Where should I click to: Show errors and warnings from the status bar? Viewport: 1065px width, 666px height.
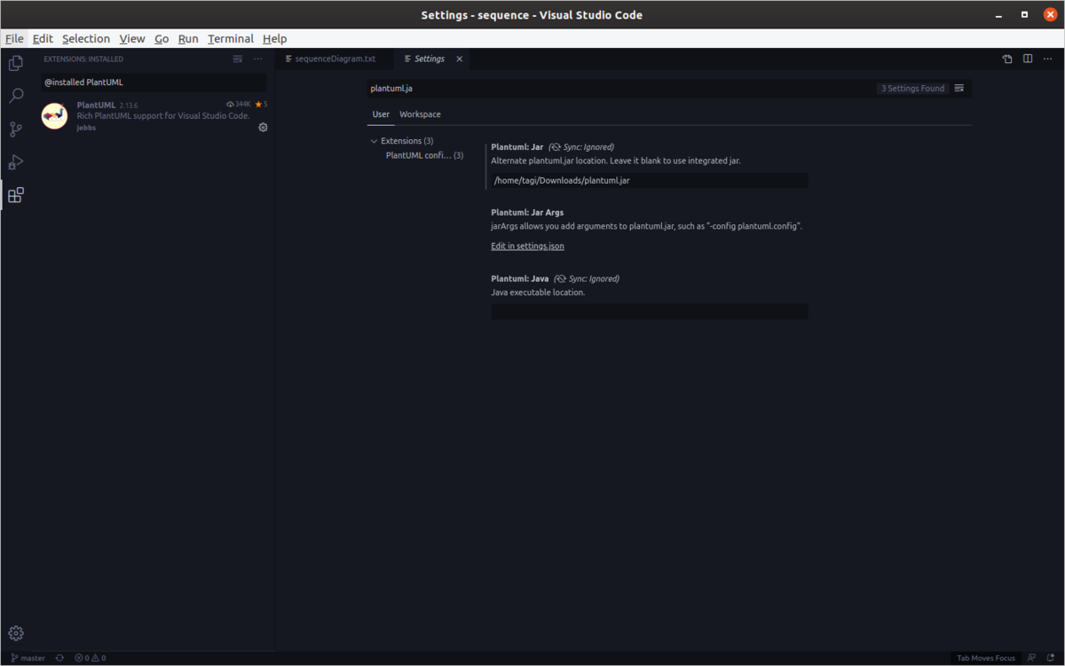coord(90,658)
